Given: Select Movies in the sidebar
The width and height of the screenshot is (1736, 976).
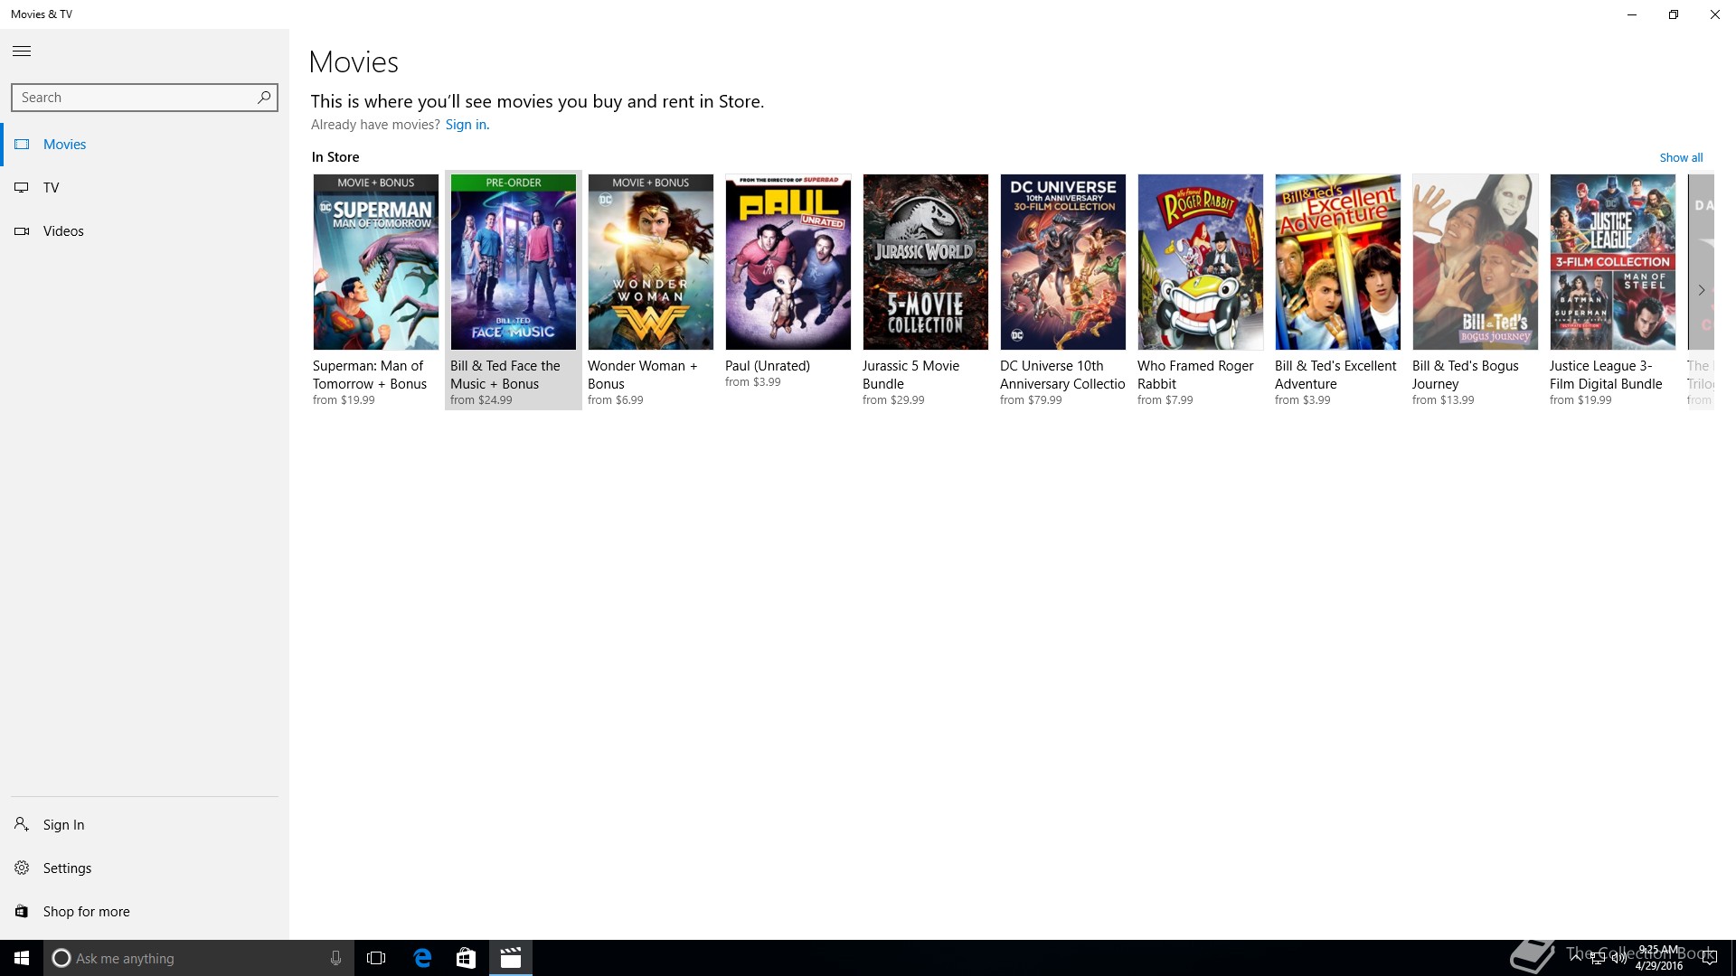Looking at the screenshot, I should coord(145,145).
